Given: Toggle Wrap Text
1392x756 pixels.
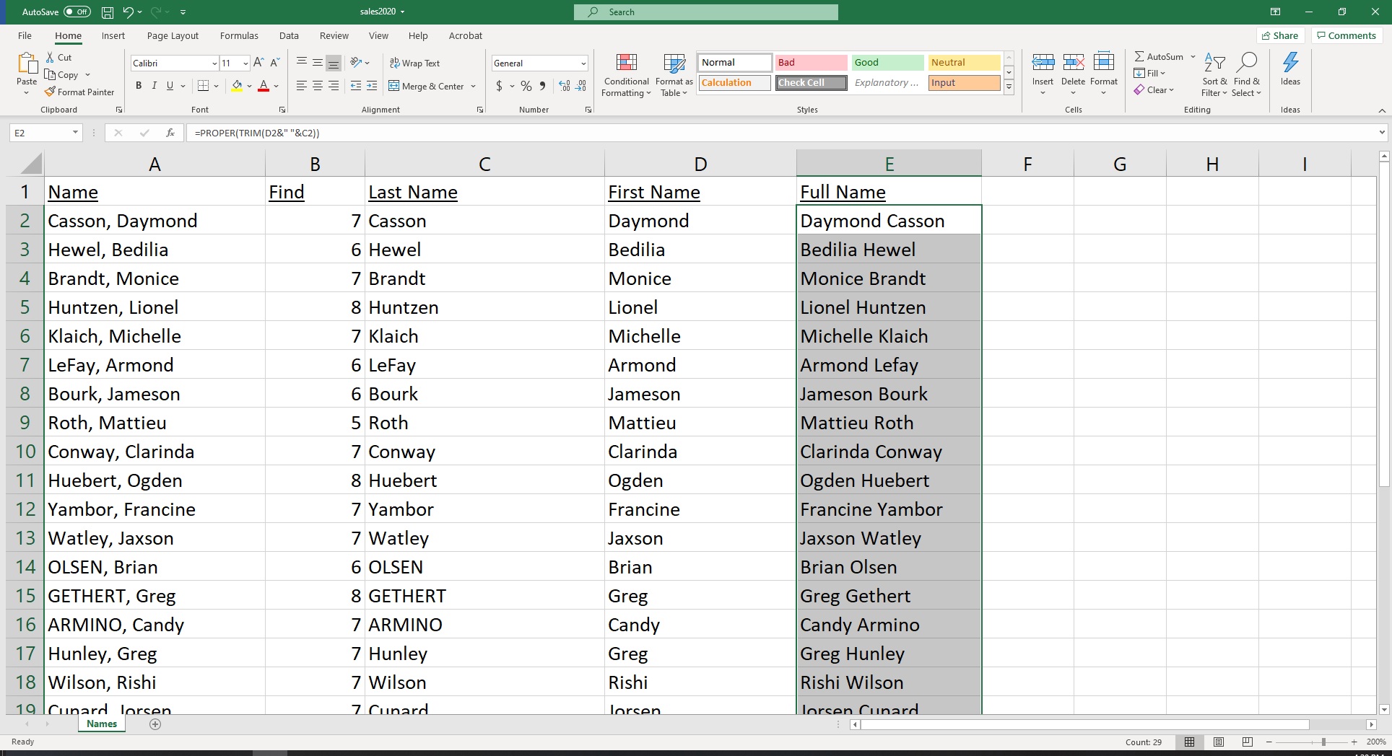Looking at the screenshot, I should (x=414, y=63).
